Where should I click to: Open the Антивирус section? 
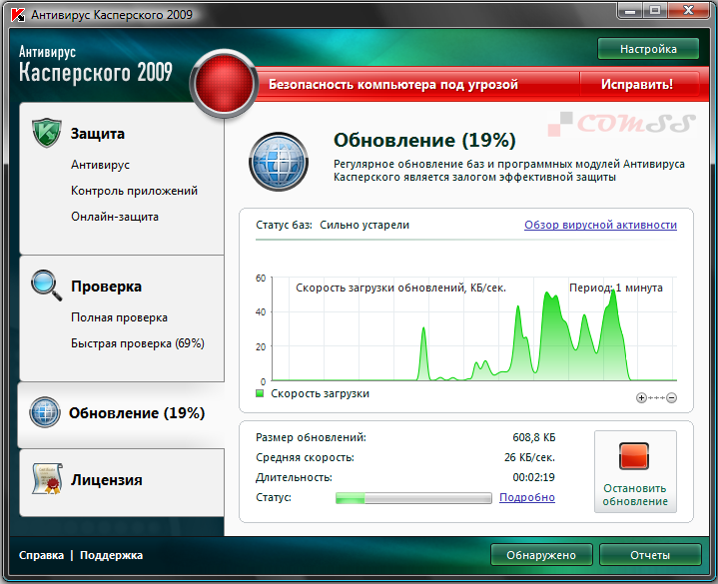(100, 165)
